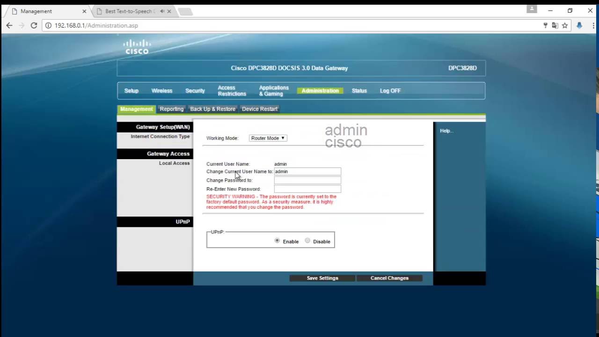Image resolution: width=599 pixels, height=337 pixels.
Task: Reload the page with the refresh icon
Action: coord(34,25)
